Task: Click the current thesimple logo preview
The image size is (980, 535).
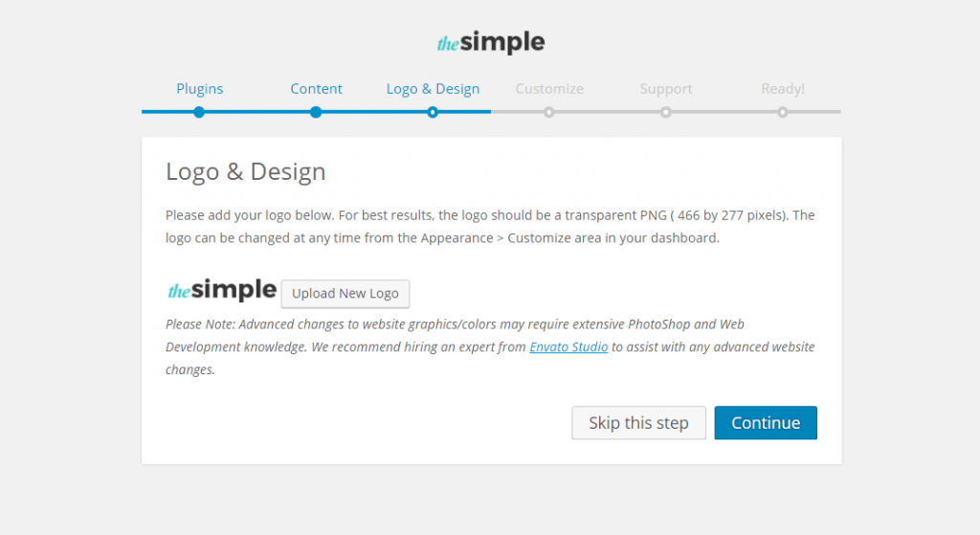Action: click(222, 290)
